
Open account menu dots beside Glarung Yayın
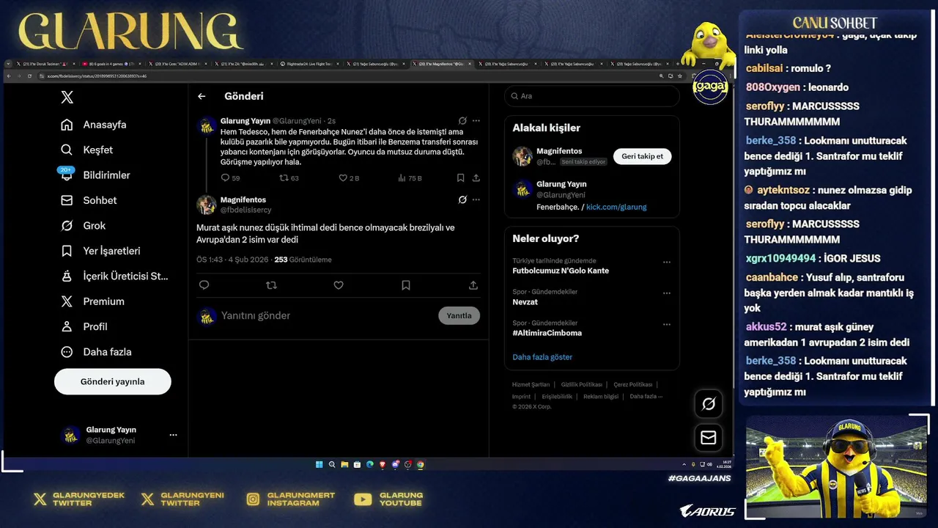(173, 435)
